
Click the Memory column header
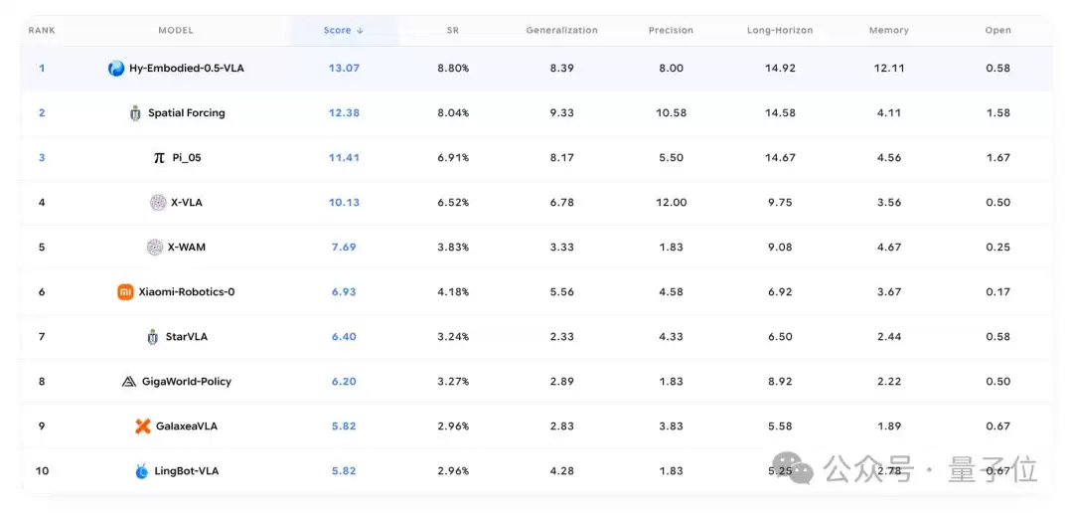tap(889, 31)
